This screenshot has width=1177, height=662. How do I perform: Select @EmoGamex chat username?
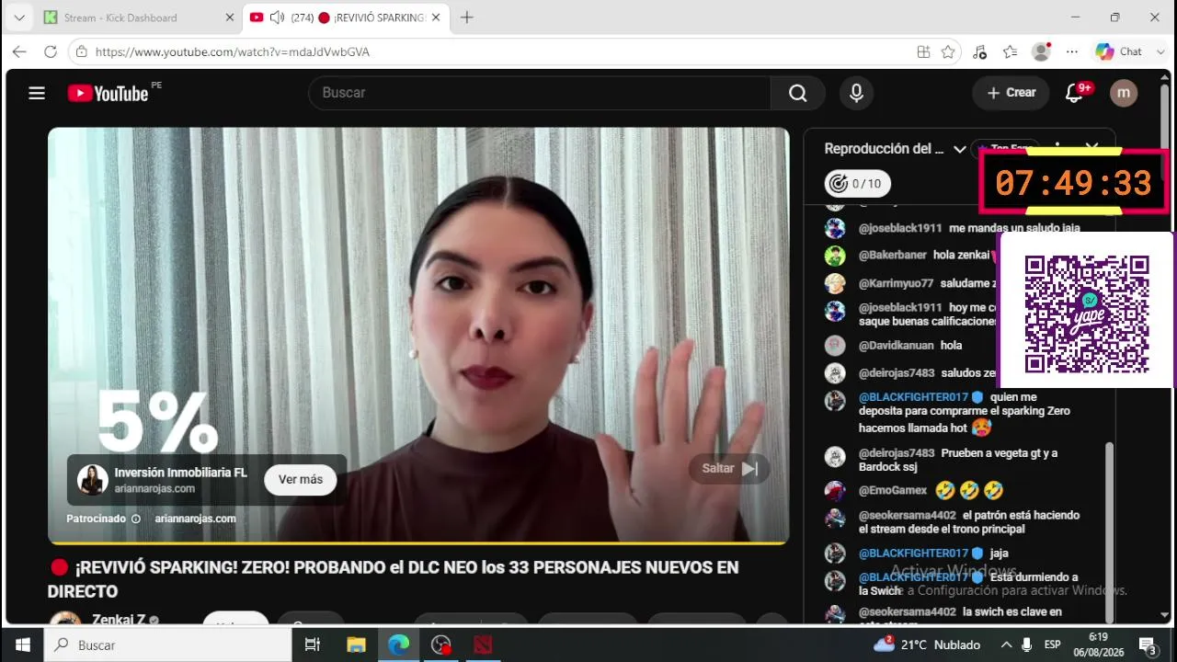(x=893, y=490)
